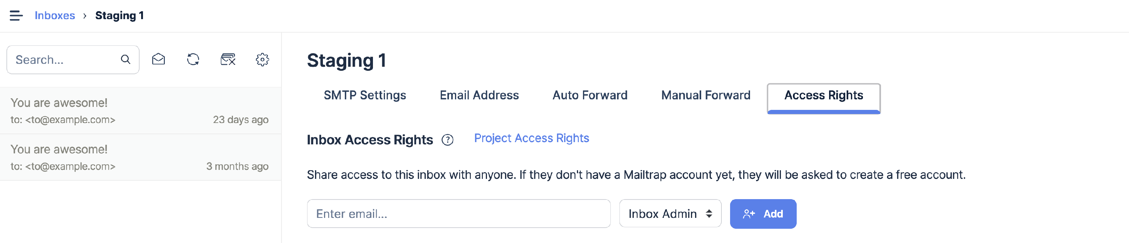Image resolution: width=1129 pixels, height=243 pixels.
Task: Click the search magnifier icon
Action: [x=125, y=60]
